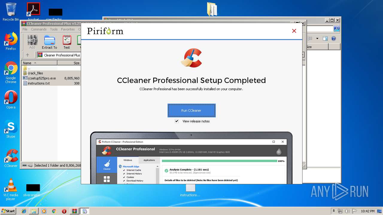383x215 pixels.
Task: Select the folder icon at top of desktop
Action: pos(212,9)
